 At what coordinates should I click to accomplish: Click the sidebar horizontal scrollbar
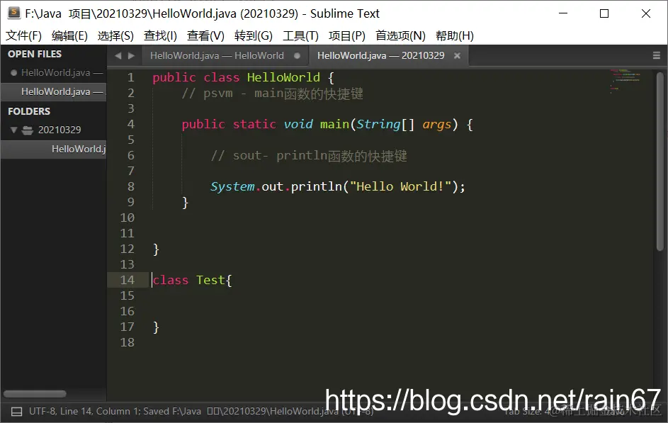click(35, 394)
